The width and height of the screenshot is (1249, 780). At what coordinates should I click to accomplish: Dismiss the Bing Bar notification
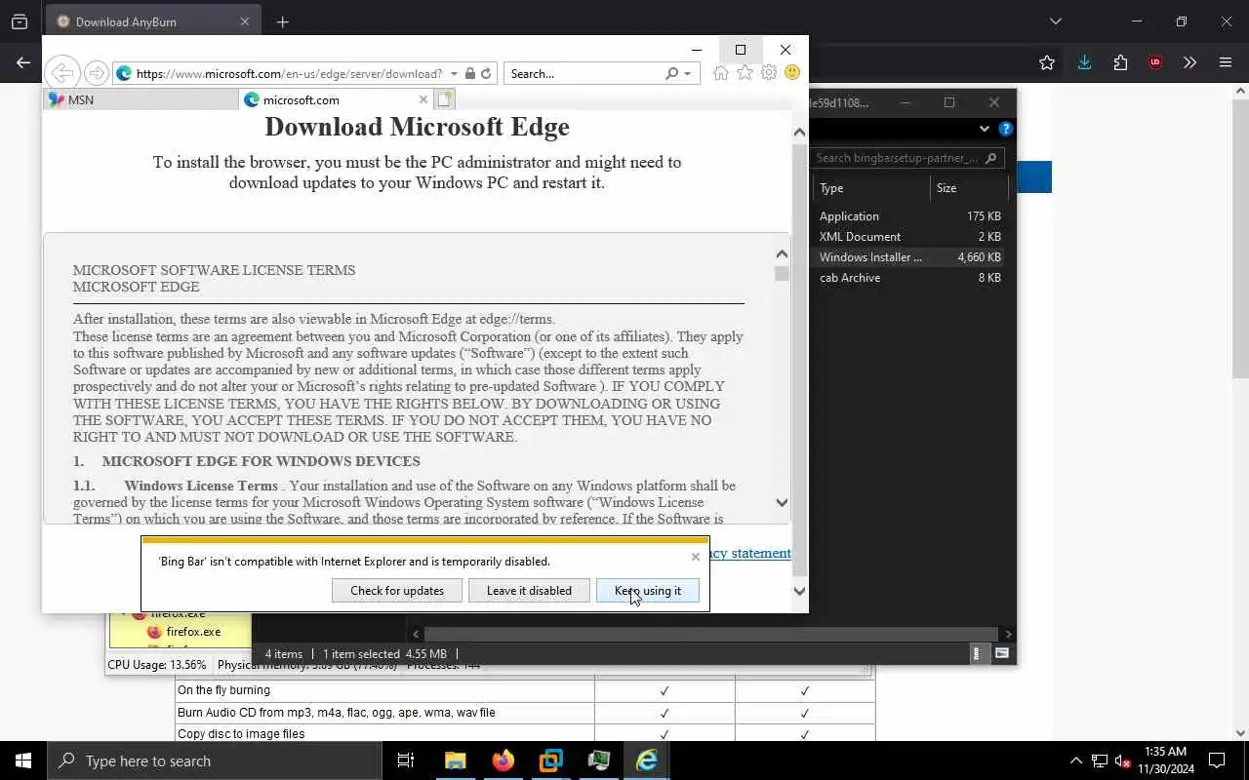696,557
